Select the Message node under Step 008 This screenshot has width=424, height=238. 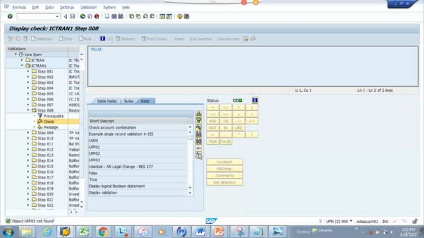pyautogui.click(x=50, y=127)
